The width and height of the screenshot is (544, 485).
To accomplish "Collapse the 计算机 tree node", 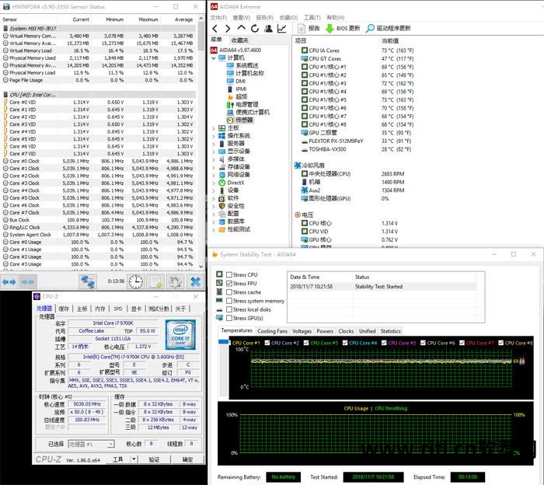I will 214,58.
